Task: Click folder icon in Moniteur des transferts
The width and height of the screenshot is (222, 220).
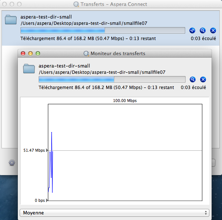Action: pos(29,69)
